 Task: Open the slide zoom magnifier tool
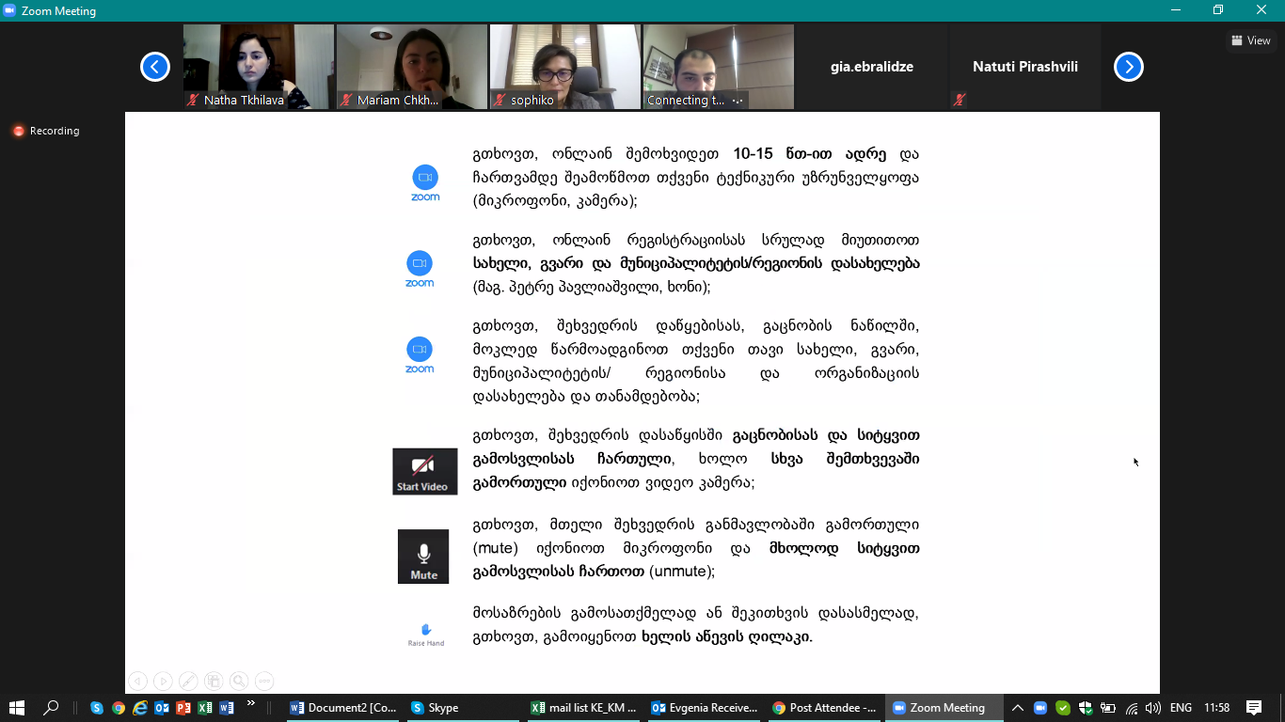pos(239,681)
